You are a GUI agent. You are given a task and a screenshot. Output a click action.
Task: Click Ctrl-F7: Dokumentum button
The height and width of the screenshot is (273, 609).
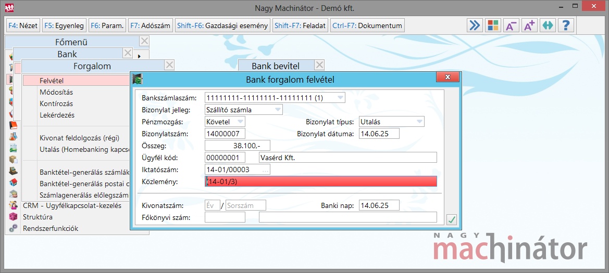[x=367, y=26]
